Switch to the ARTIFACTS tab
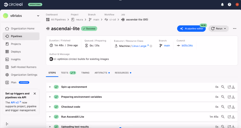 [x=102, y=73]
